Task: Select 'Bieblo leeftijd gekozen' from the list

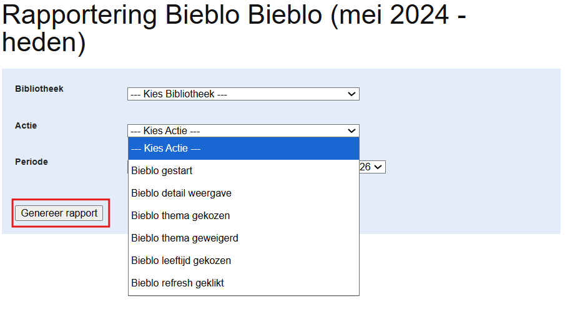Action: (181, 261)
